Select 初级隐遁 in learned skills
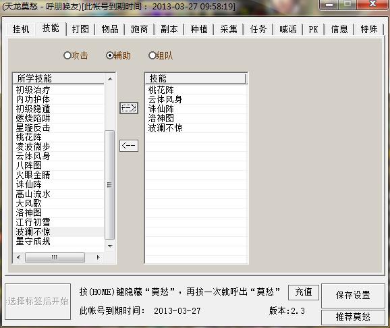 [59, 109]
